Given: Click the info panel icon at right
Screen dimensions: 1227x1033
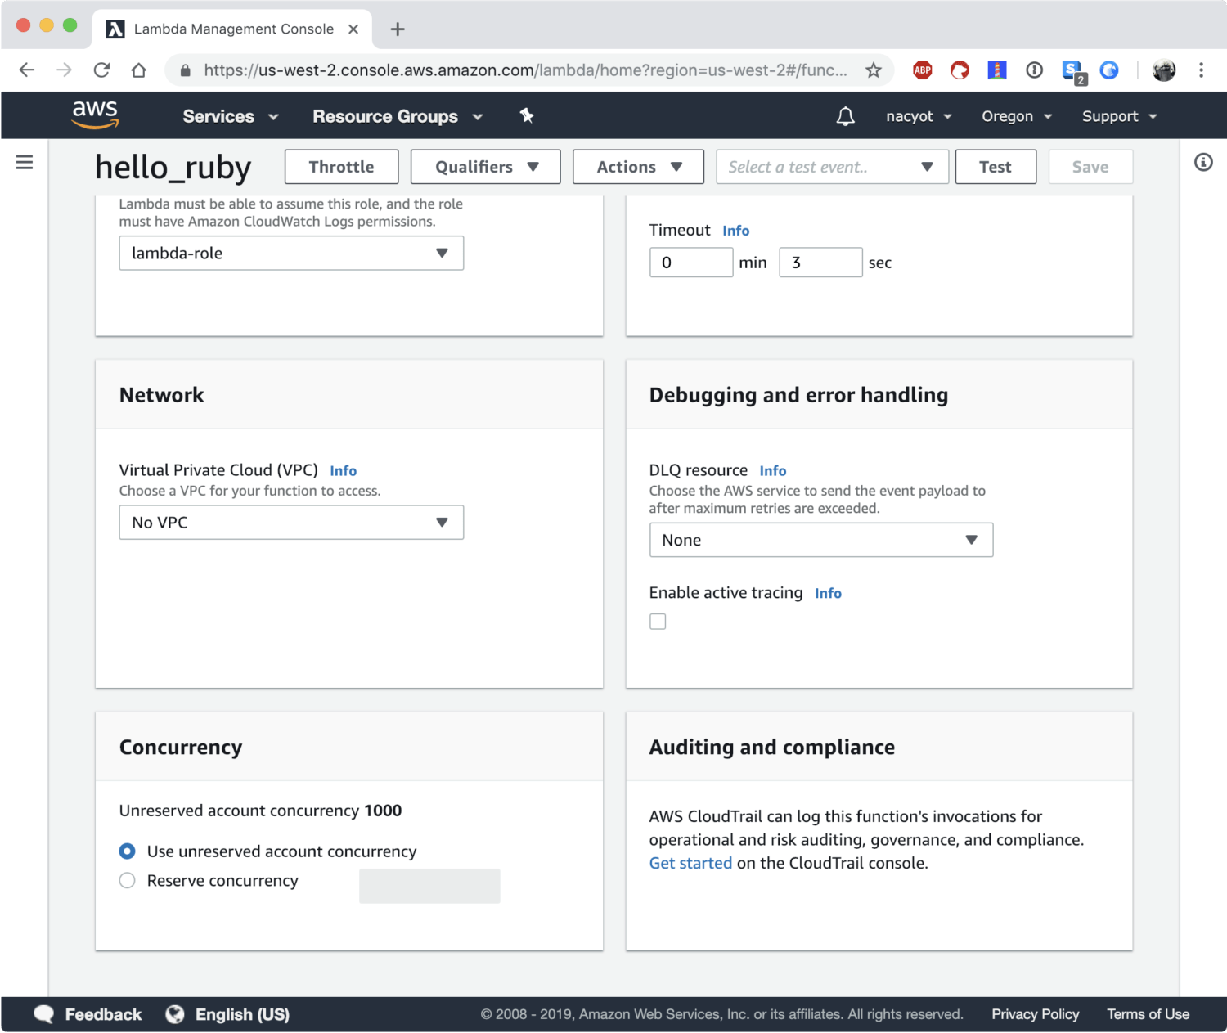Looking at the screenshot, I should pos(1203,162).
